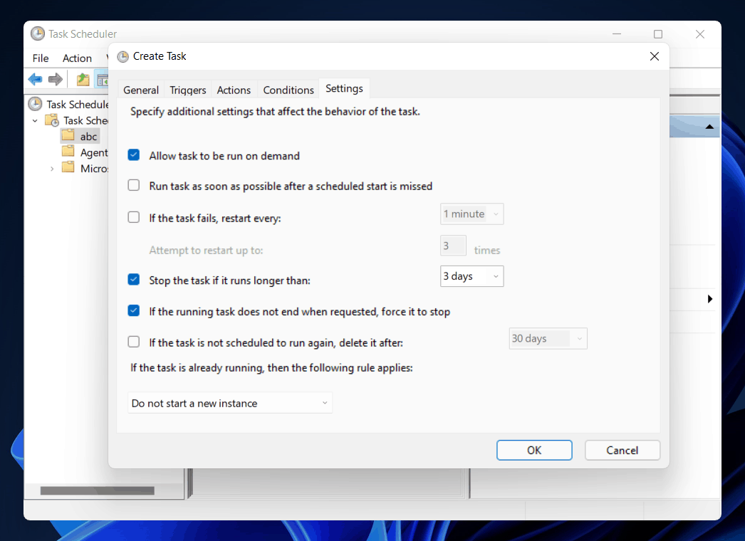Toggle Stop the task if it runs longer than
The height and width of the screenshot is (541, 745).
coord(133,279)
